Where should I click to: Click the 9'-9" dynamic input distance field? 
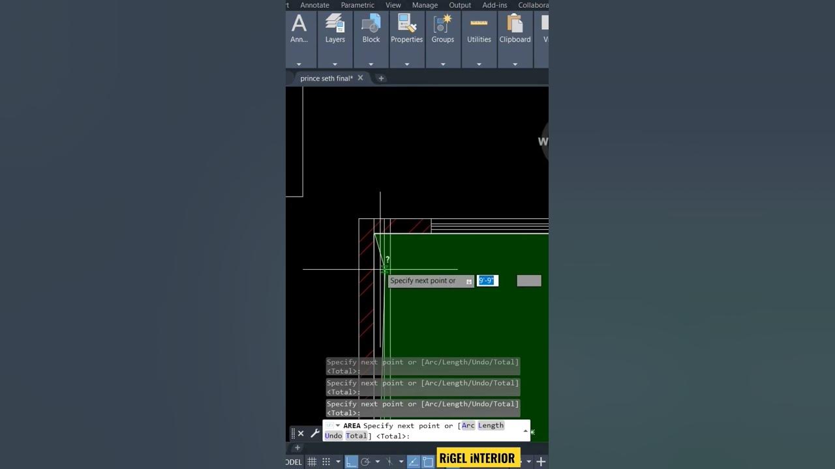[487, 281]
